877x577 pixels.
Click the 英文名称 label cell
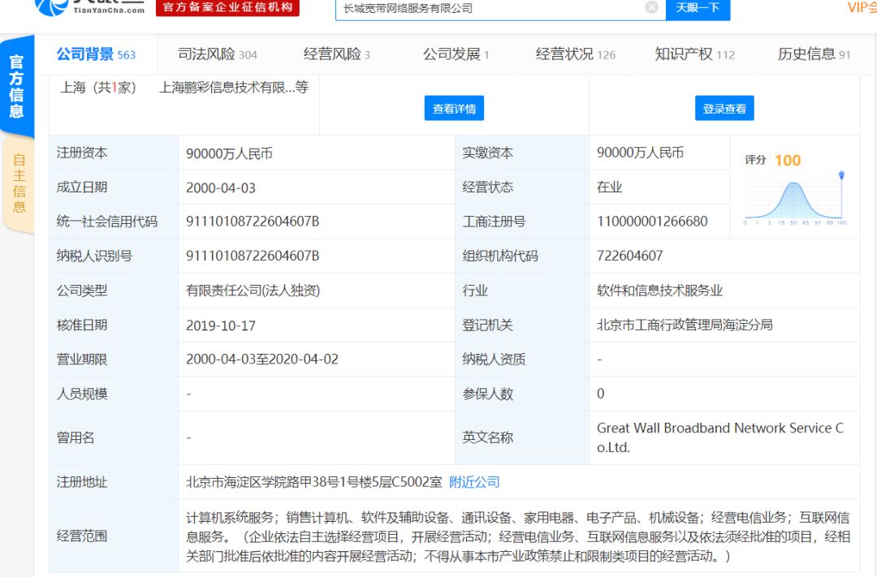coord(522,437)
